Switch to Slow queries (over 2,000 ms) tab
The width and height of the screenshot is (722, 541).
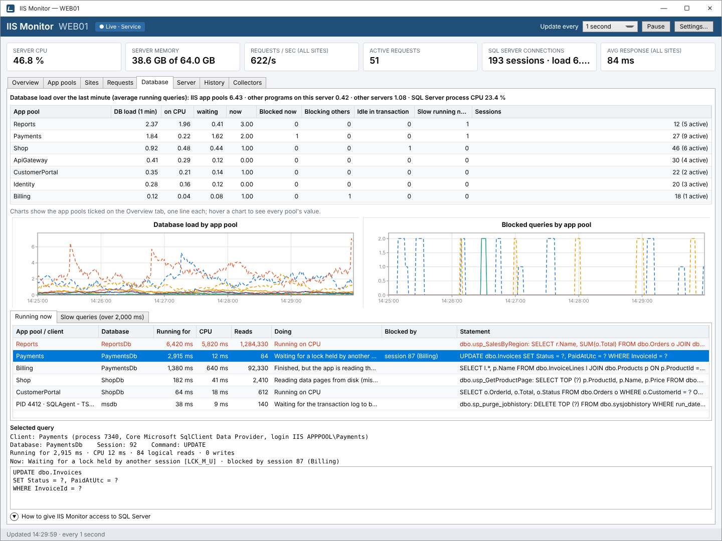tap(102, 317)
